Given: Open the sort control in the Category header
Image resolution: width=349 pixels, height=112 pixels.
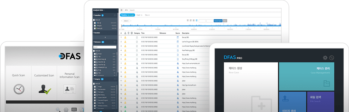Looking at the screenshot, I should (115, 79).
